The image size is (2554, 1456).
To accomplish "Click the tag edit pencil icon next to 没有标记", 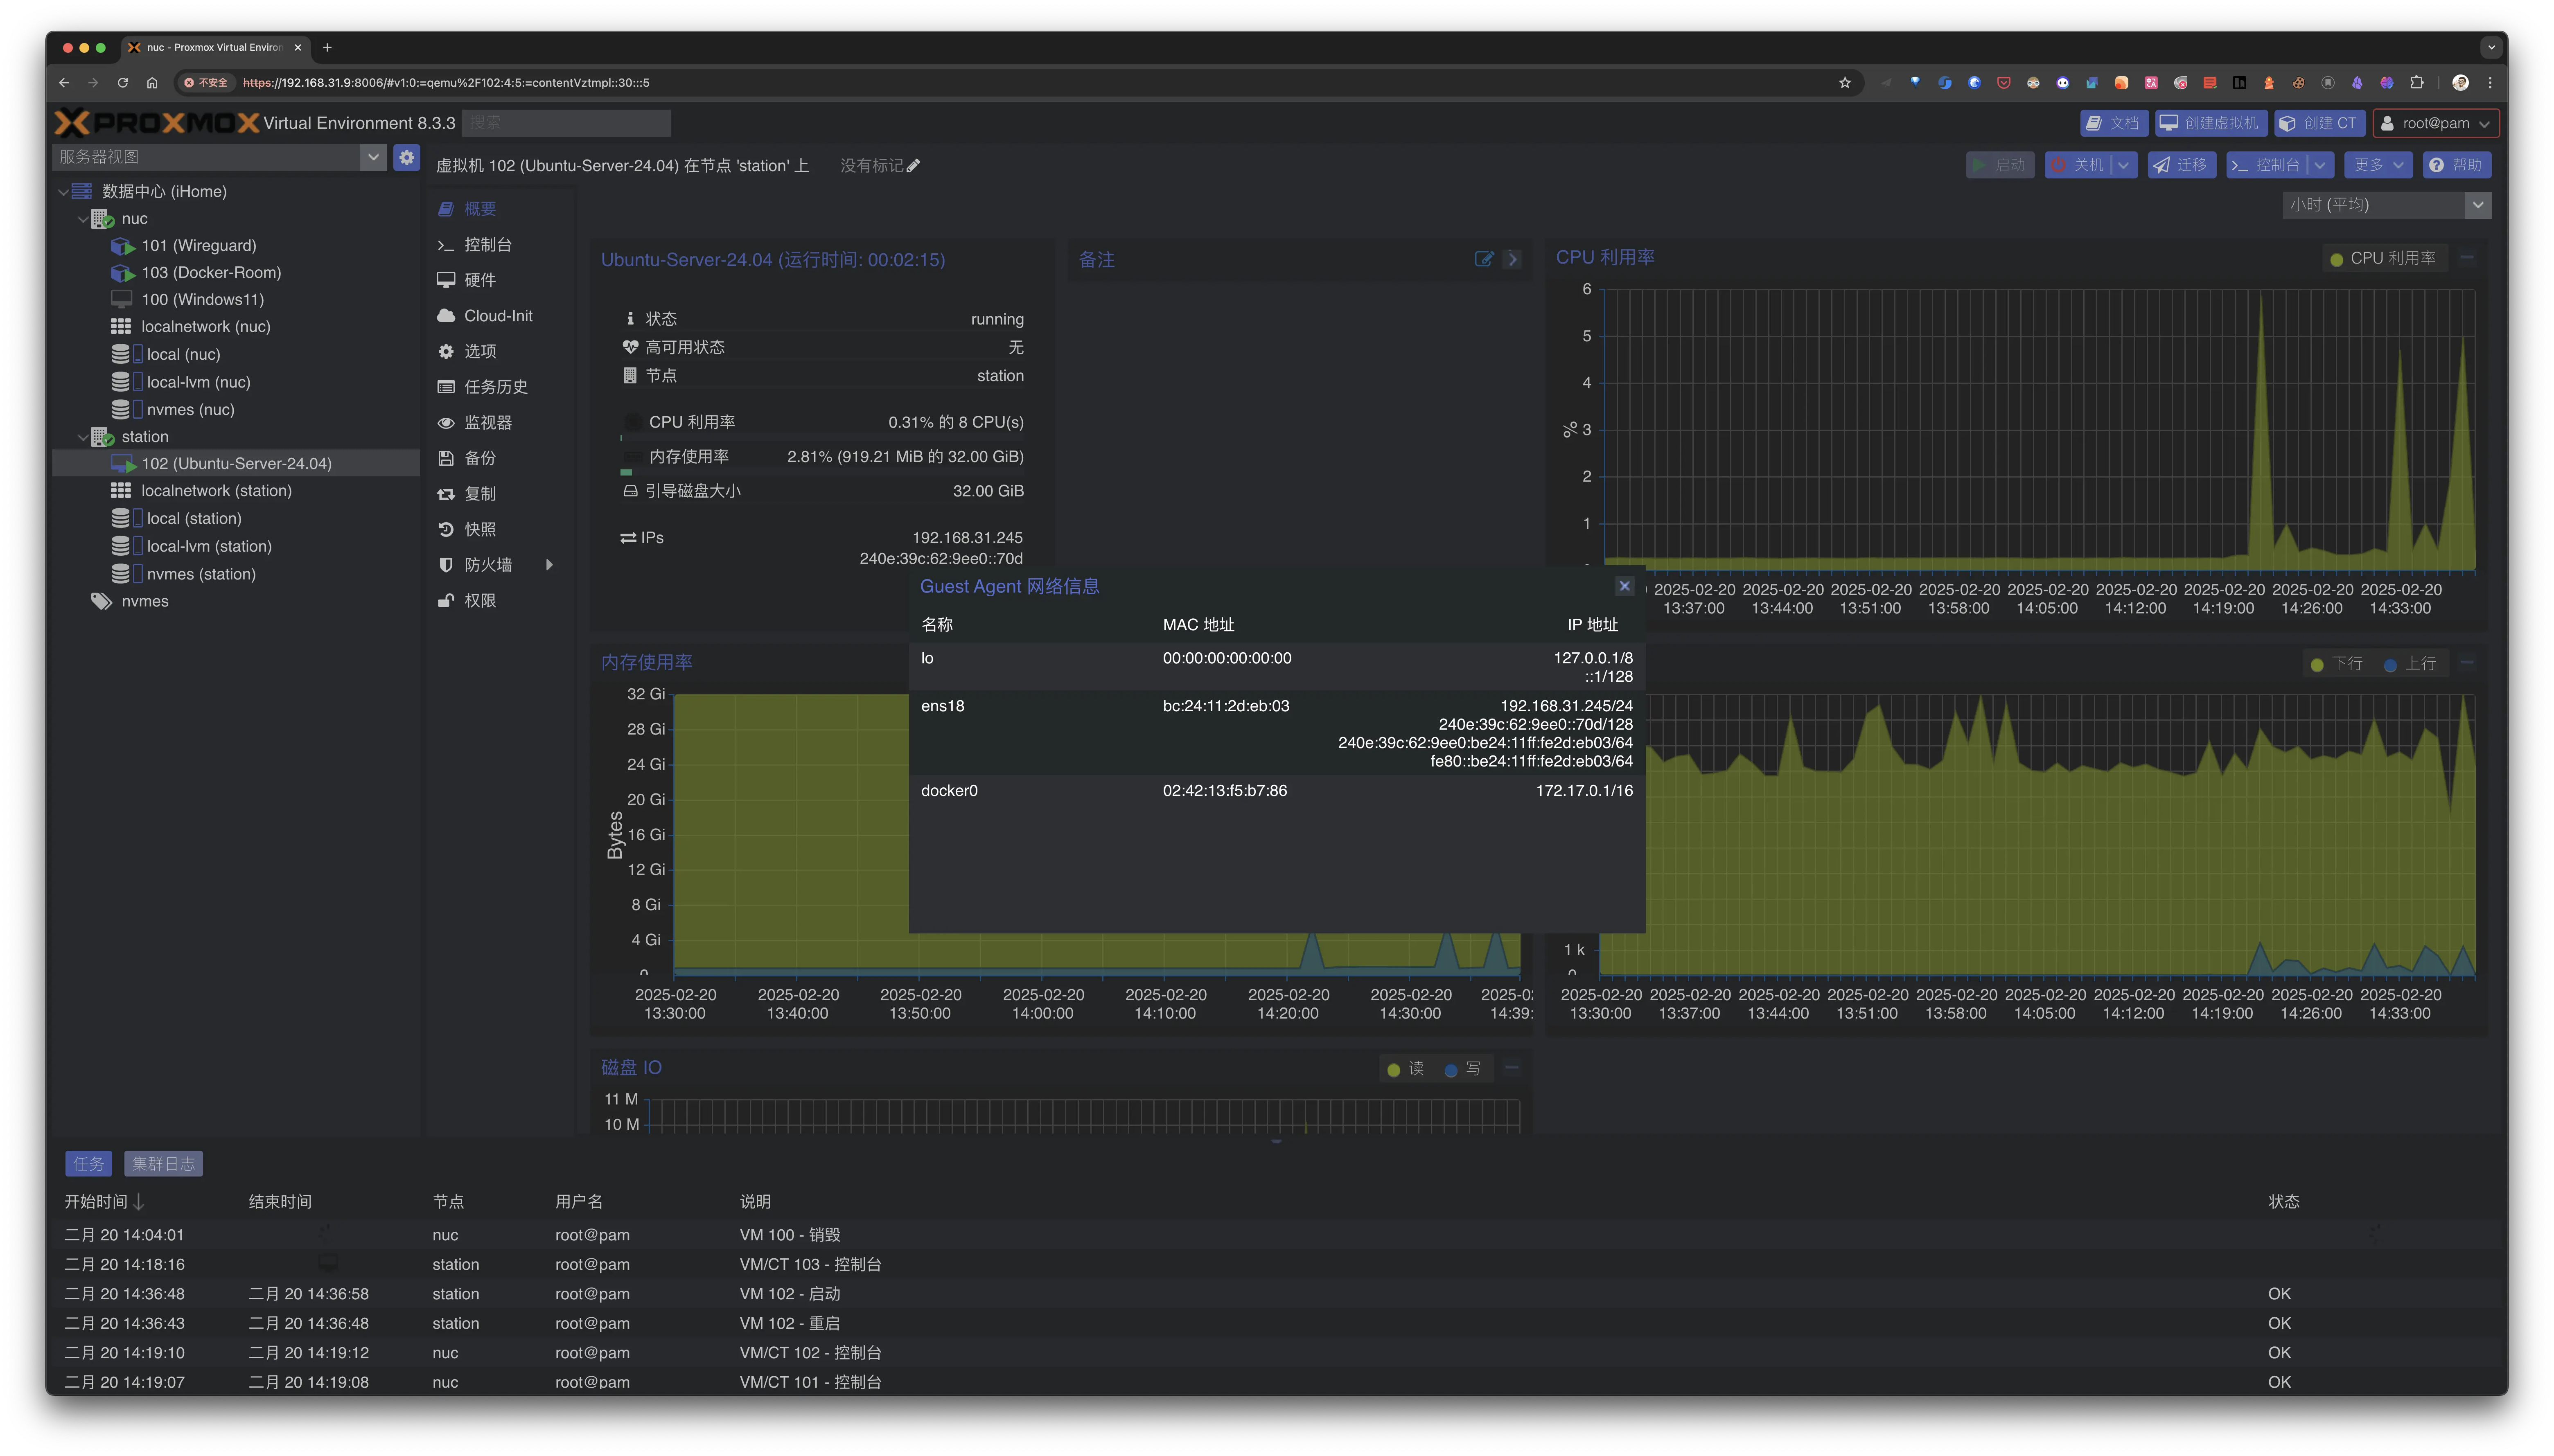I will 913,166.
